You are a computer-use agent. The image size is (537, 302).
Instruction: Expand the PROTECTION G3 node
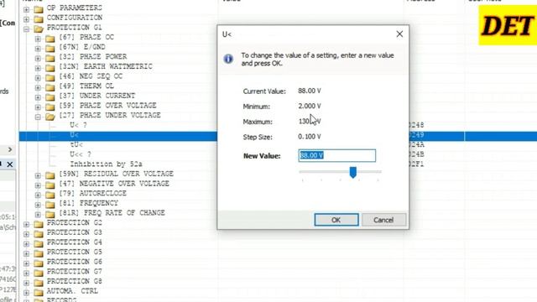click(26, 234)
